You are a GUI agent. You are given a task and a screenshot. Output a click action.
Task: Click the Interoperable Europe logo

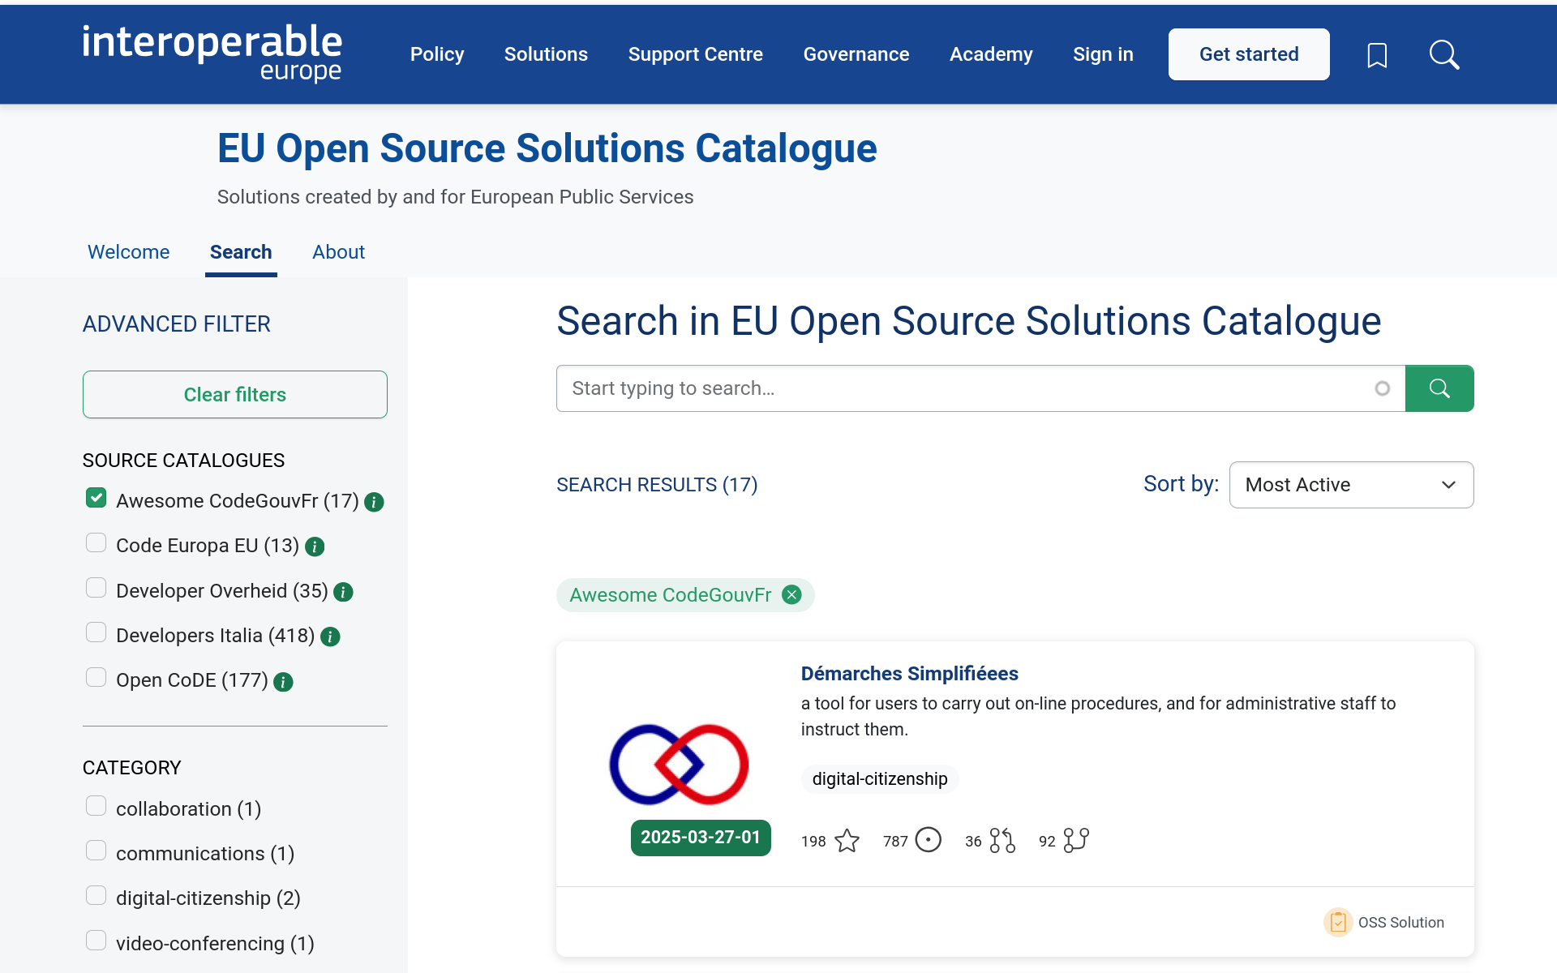[212, 52]
